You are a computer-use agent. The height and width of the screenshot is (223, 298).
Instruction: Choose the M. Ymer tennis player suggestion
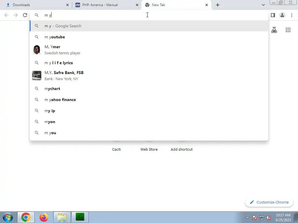point(149,50)
